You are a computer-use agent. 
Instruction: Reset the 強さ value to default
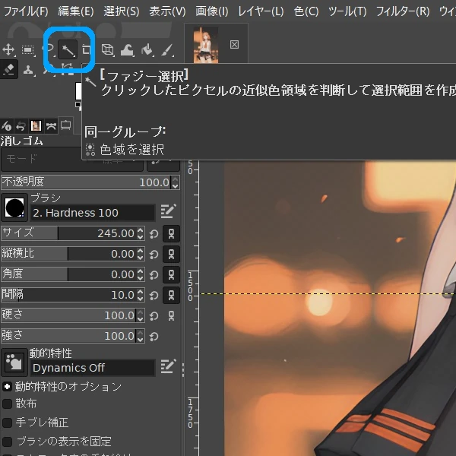154,337
